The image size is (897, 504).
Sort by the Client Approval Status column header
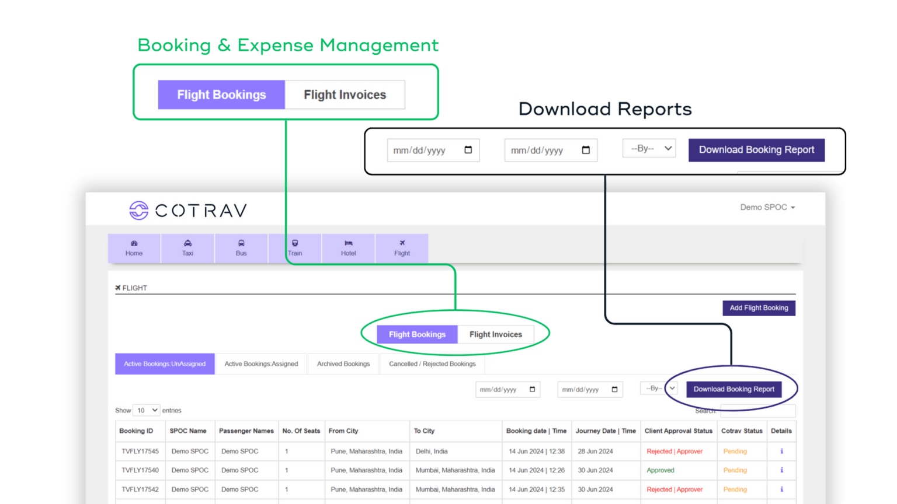[x=679, y=431]
